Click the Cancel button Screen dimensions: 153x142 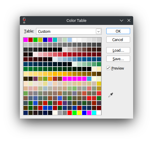pyautogui.click(x=118, y=40)
